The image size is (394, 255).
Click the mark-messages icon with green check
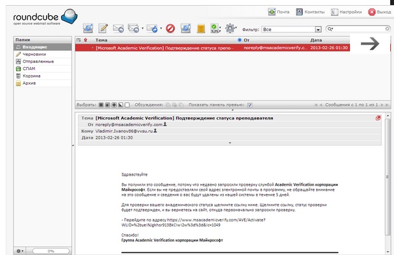click(x=215, y=29)
